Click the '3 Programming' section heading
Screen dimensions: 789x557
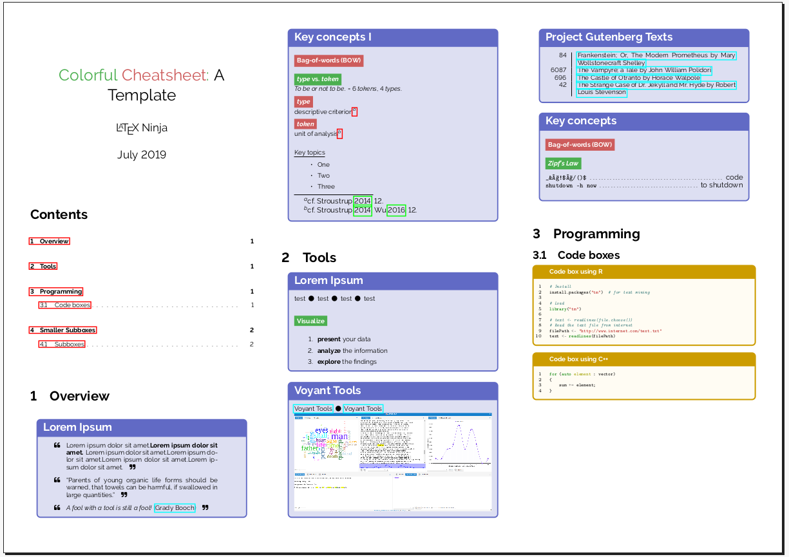[587, 234]
